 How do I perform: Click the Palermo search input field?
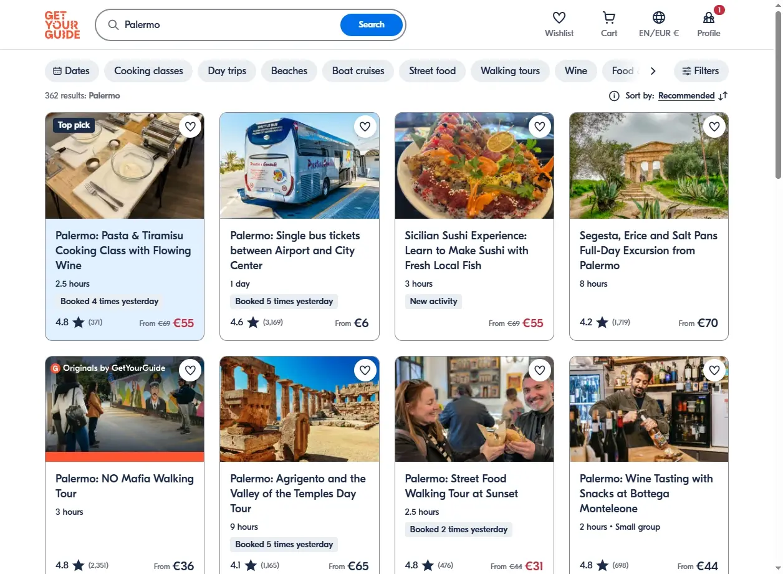pos(229,25)
